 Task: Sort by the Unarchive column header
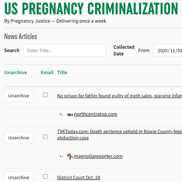click(x=16, y=73)
